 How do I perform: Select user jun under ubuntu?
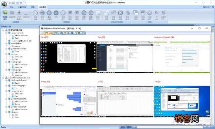point(16,115)
